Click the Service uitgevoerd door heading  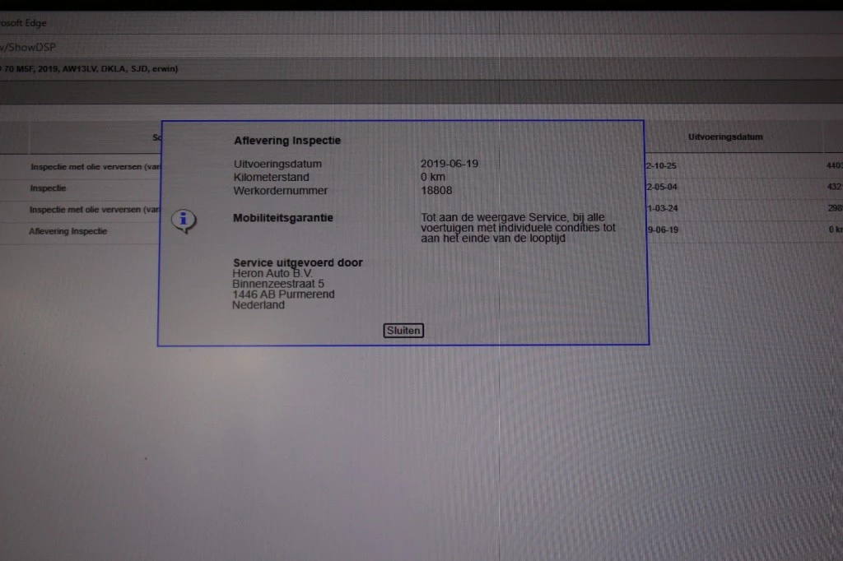tap(297, 263)
